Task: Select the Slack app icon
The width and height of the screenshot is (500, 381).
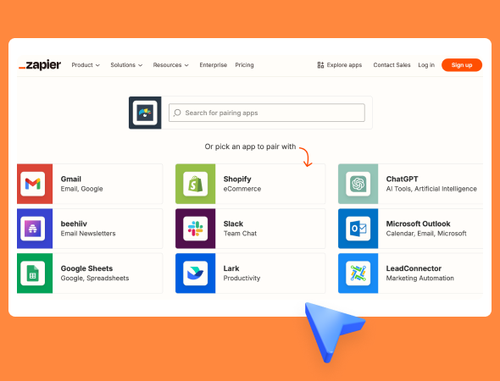Action: click(x=196, y=229)
